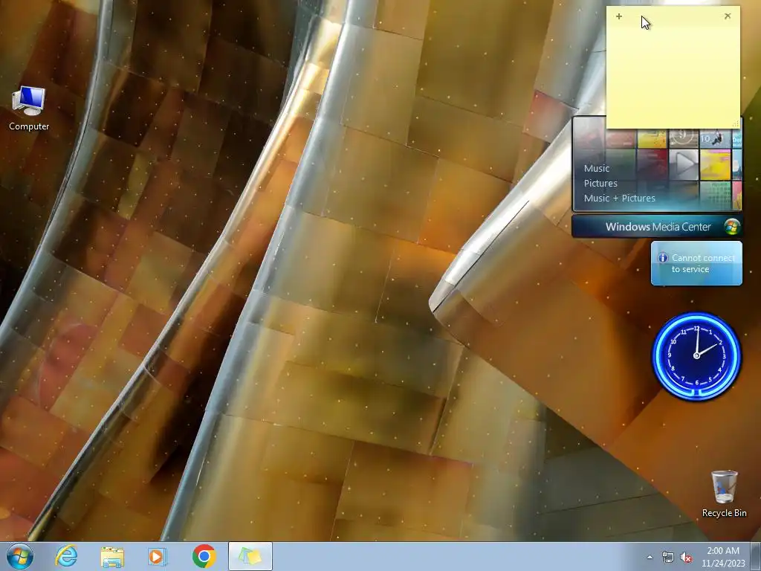The width and height of the screenshot is (761, 571).
Task: Launch Internet Explorer from taskbar
Action: coord(66,556)
